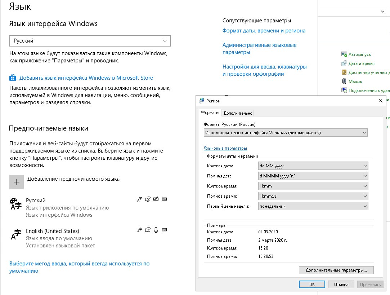Click Добавление предпочитаемого языка label

73,179
